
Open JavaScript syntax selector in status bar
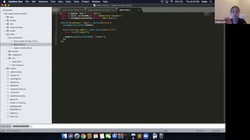click(216, 131)
